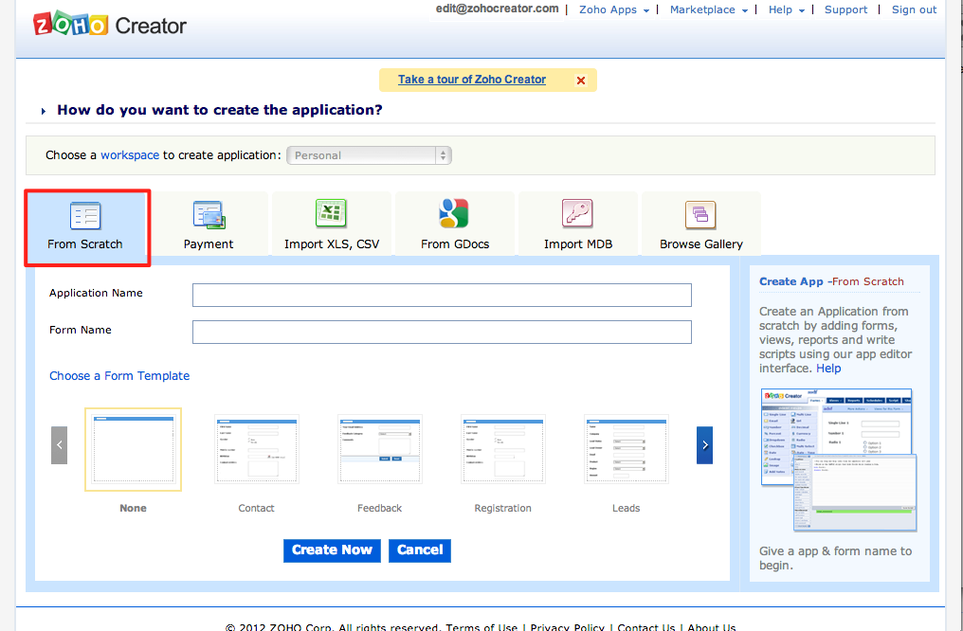This screenshot has width=963, height=631.
Task: Close the tour banner with X
Action: (581, 81)
